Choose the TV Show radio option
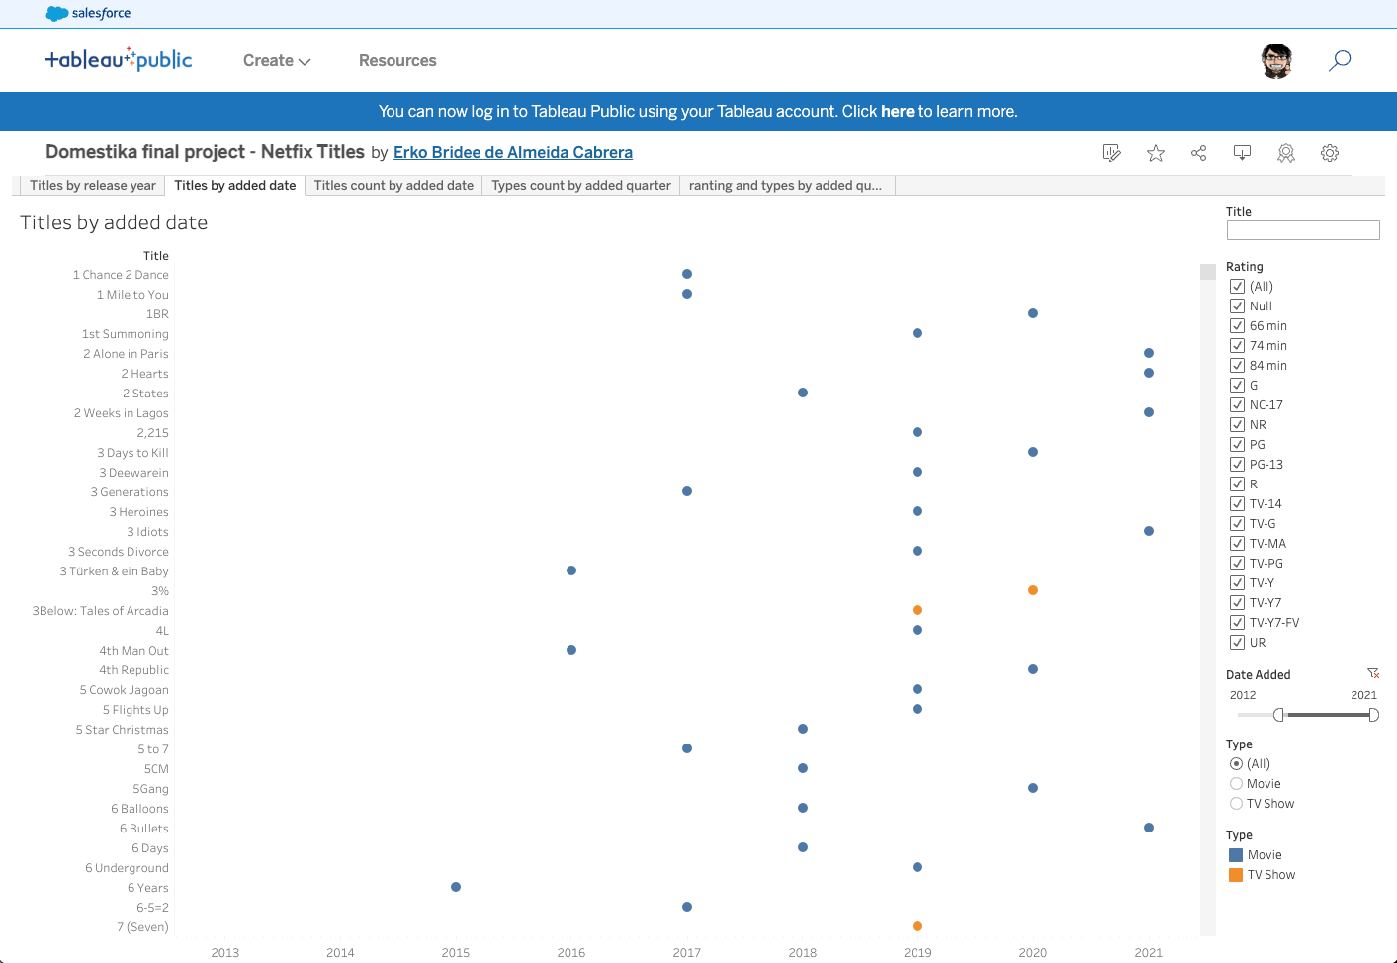The width and height of the screenshot is (1397, 963). click(x=1236, y=804)
